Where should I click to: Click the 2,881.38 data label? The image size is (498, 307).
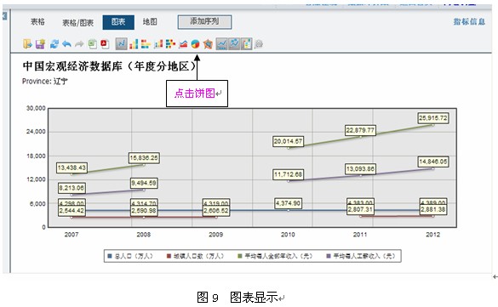click(x=433, y=209)
